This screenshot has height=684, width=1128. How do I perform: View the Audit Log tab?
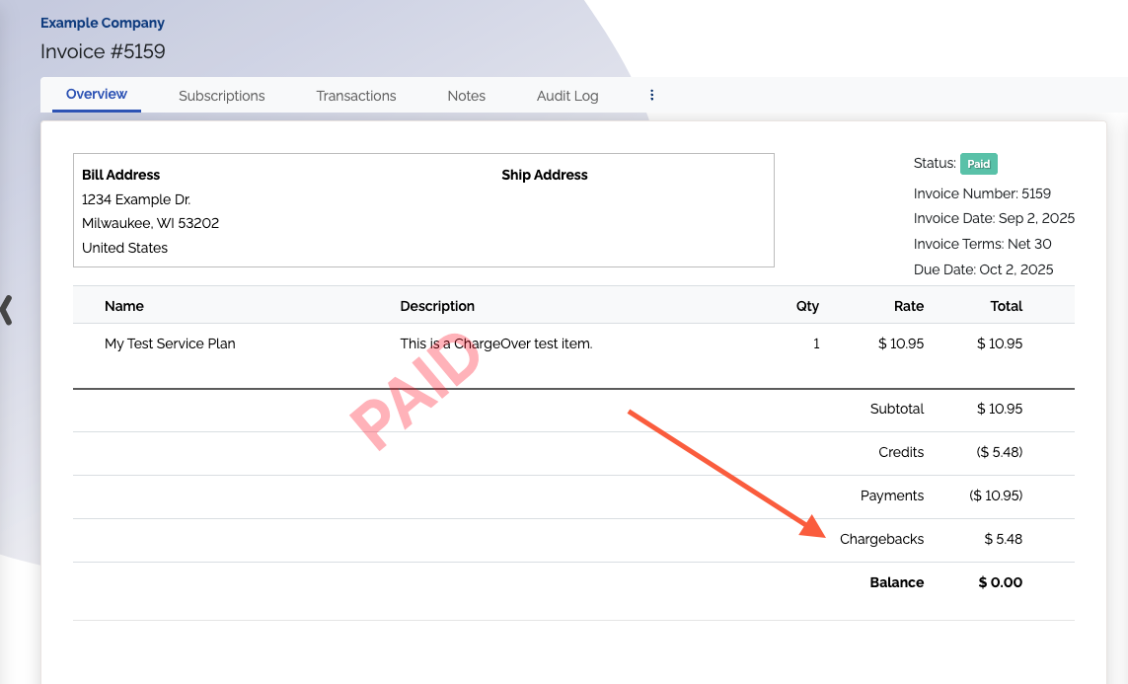567,96
